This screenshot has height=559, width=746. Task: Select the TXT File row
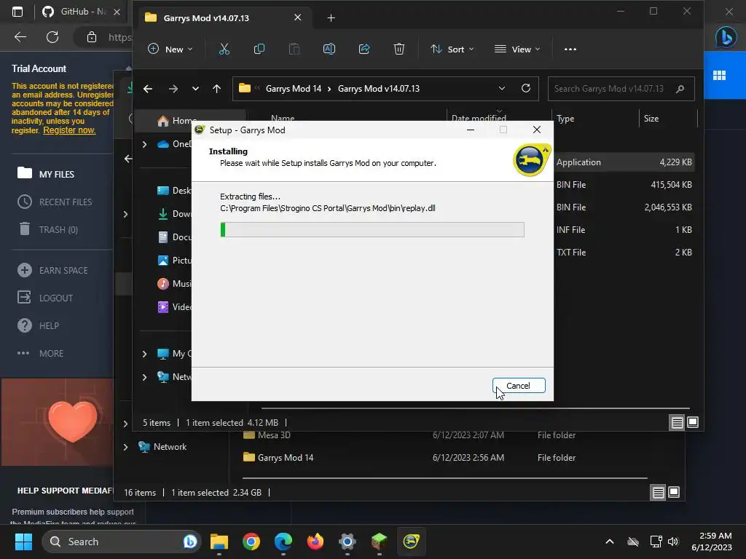click(x=624, y=253)
